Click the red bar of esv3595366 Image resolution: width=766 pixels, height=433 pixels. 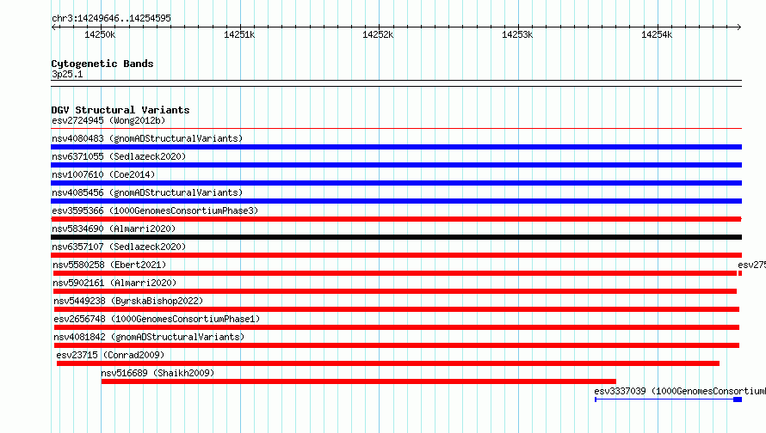(x=396, y=219)
